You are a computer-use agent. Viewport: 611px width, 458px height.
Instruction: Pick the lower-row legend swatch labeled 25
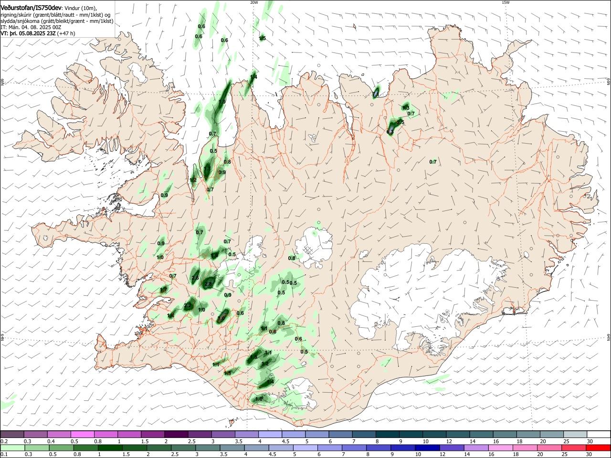pyautogui.click(x=574, y=448)
